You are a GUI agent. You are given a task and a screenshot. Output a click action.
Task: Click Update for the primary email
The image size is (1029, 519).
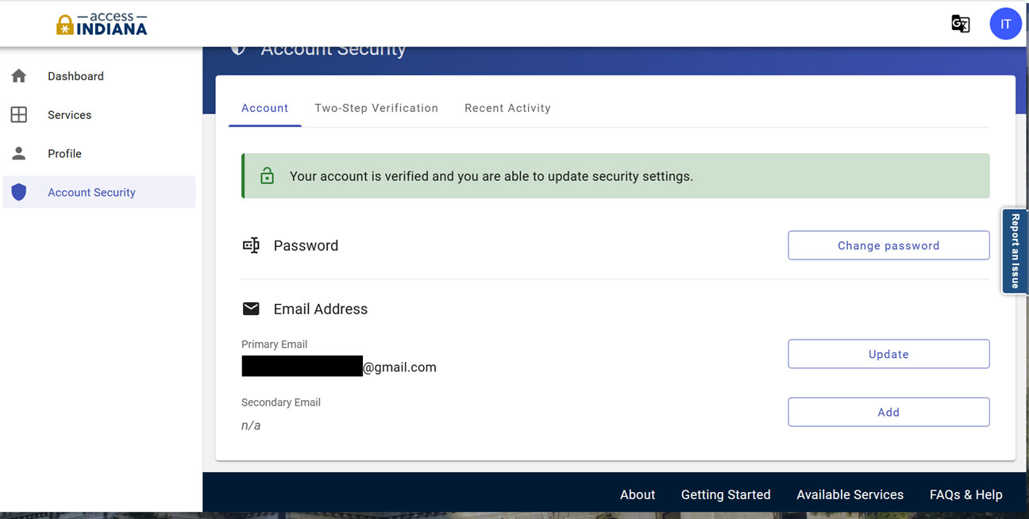pos(888,354)
